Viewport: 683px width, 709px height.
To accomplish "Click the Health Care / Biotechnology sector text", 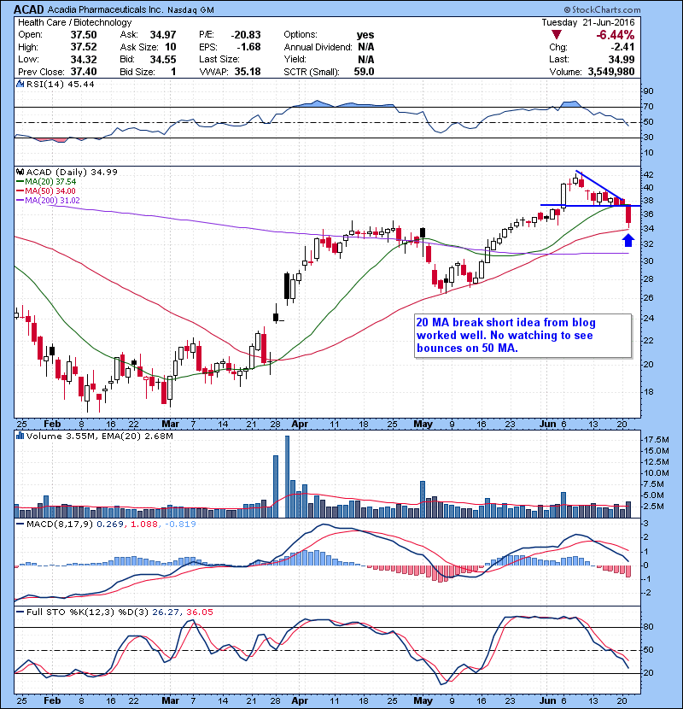I will click(x=74, y=22).
